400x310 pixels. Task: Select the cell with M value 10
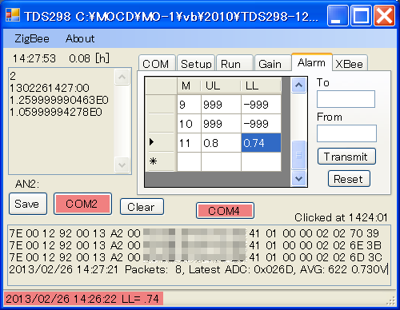tap(189, 124)
